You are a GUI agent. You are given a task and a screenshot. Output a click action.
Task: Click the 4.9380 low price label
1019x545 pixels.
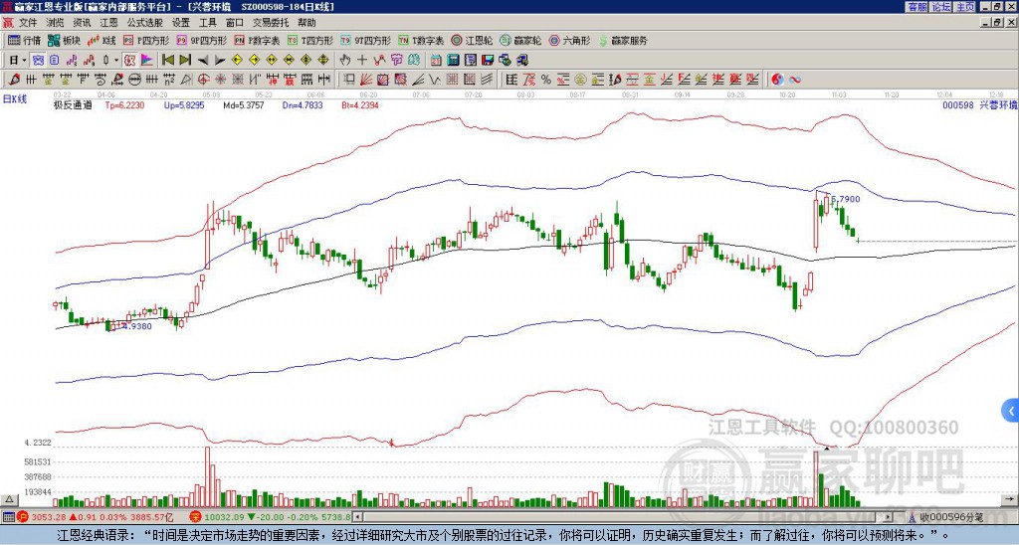click(x=137, y=326)
